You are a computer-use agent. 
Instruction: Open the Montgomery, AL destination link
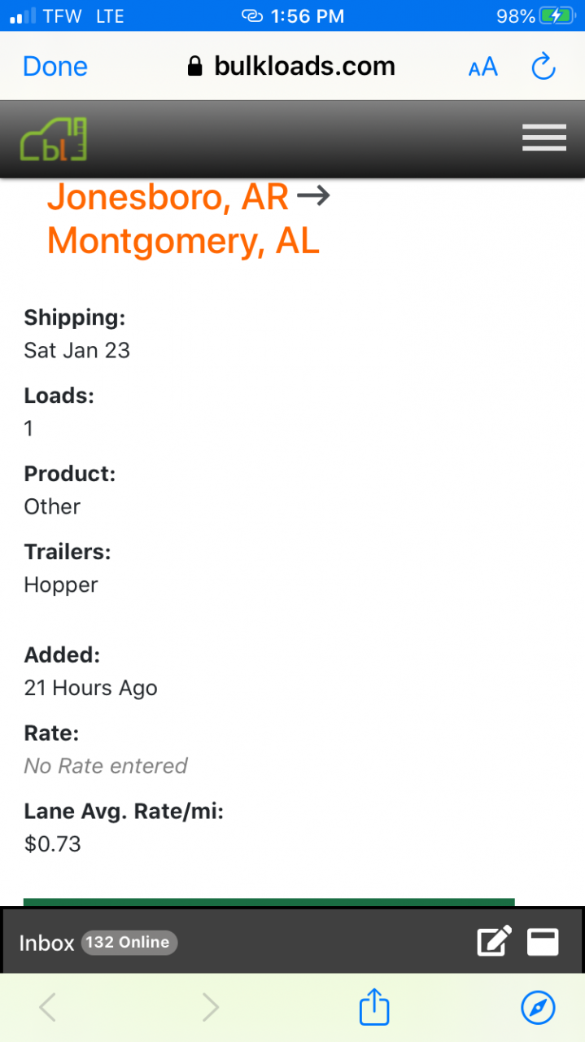tap(183, 241)
